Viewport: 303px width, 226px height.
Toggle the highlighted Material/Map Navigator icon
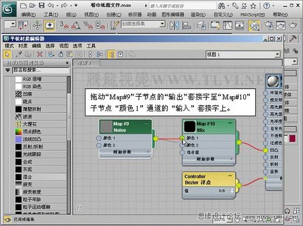pos(112,54)
